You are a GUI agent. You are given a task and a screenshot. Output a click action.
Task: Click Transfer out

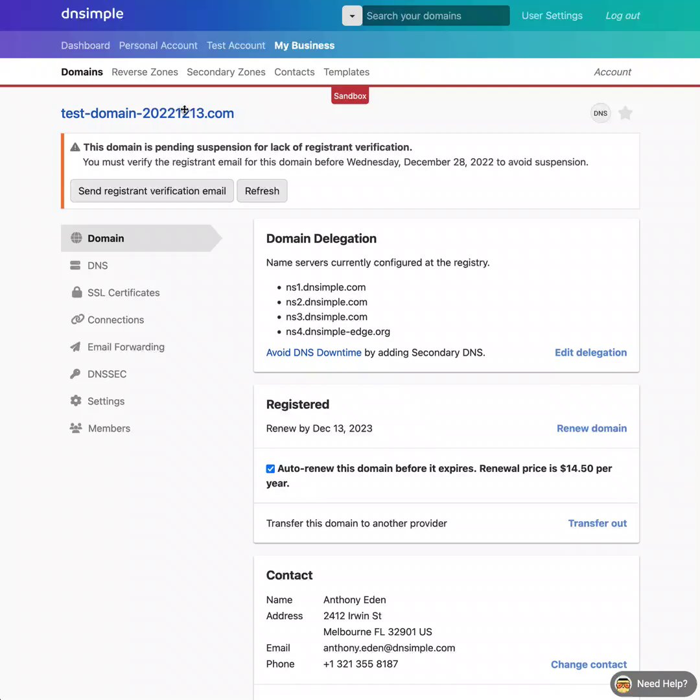(x=598, y=523)
